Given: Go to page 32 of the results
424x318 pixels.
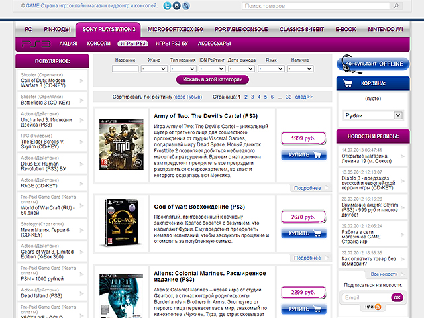Looking at the screenshot, I should pyautogui.click(x=288, y=97).
